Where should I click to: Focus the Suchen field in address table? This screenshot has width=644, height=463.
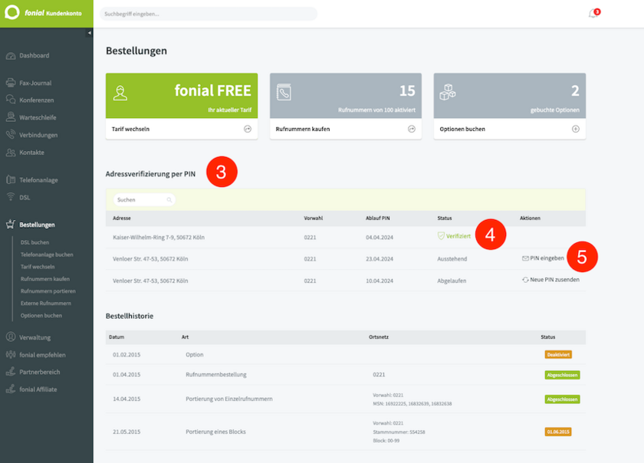[144, 200]
